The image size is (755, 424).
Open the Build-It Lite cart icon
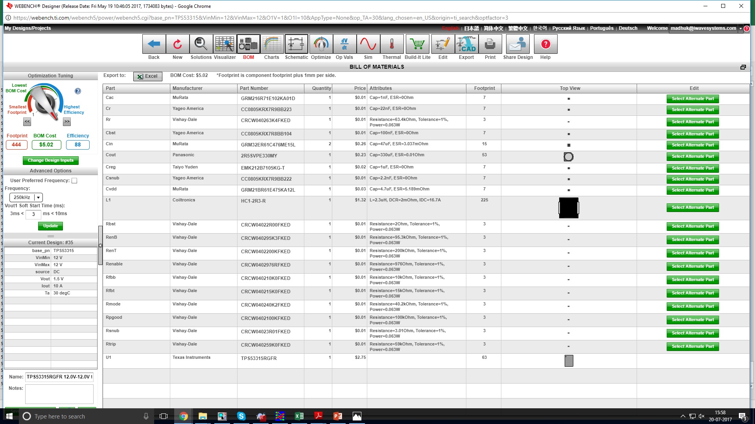coord(417,44)
